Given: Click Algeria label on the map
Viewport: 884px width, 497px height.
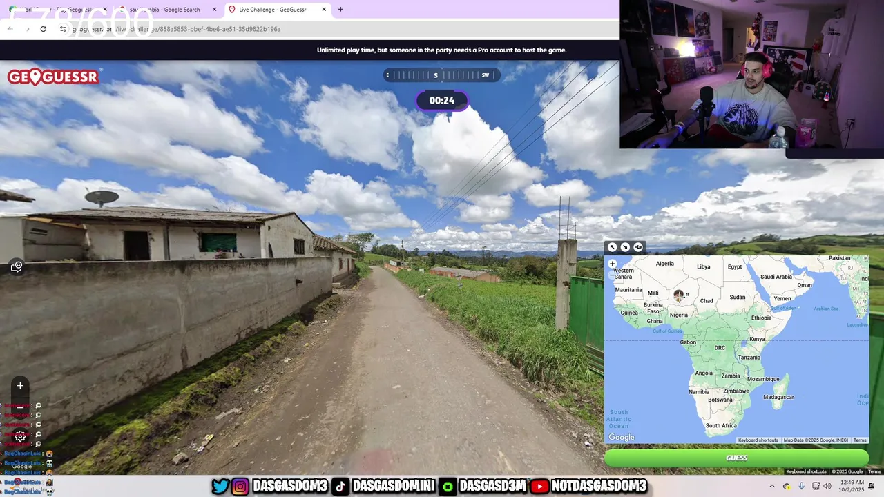Looking at the screenshot, I should (664, 264).
